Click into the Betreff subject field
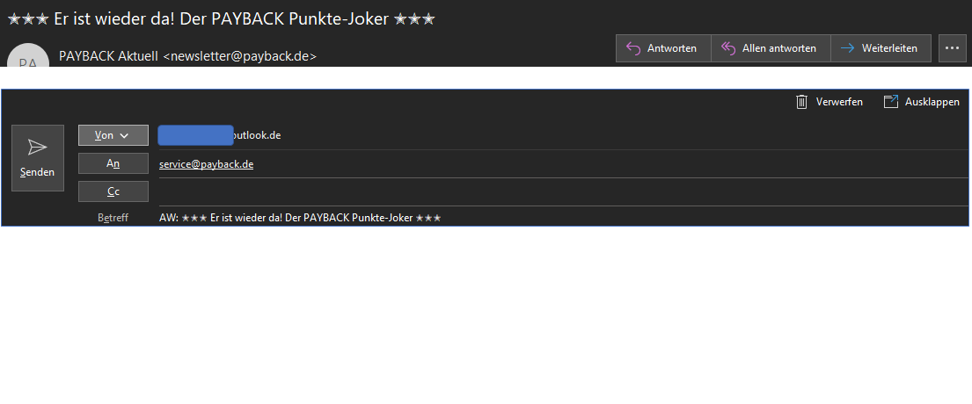The height and width of the screenshot is (404, 972). coord(563,218)
